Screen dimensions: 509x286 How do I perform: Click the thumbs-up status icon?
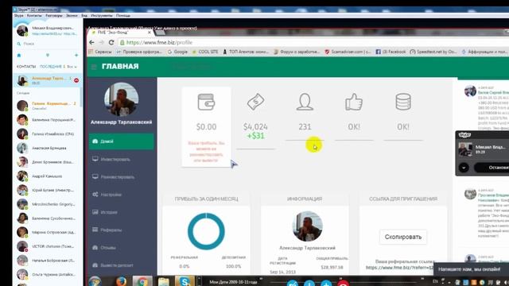tap(354, 102)
